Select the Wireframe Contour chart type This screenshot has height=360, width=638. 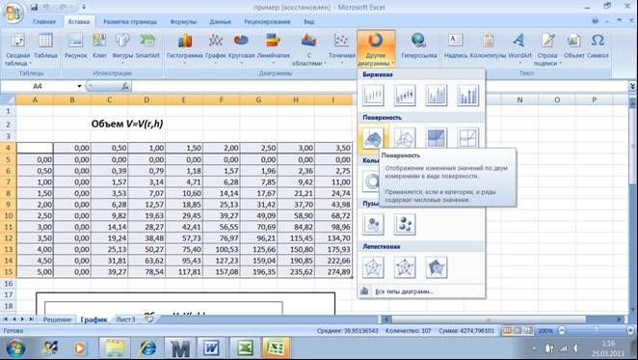468,137
